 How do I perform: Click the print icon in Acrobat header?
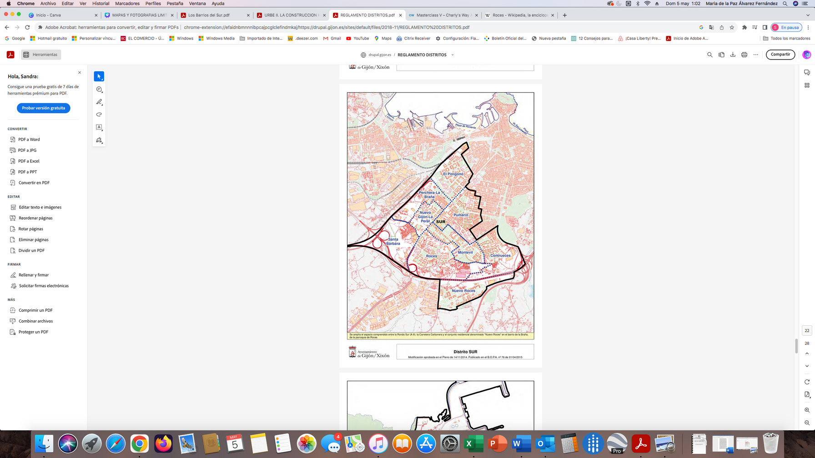pyautogui.click(x=744, y=55)
